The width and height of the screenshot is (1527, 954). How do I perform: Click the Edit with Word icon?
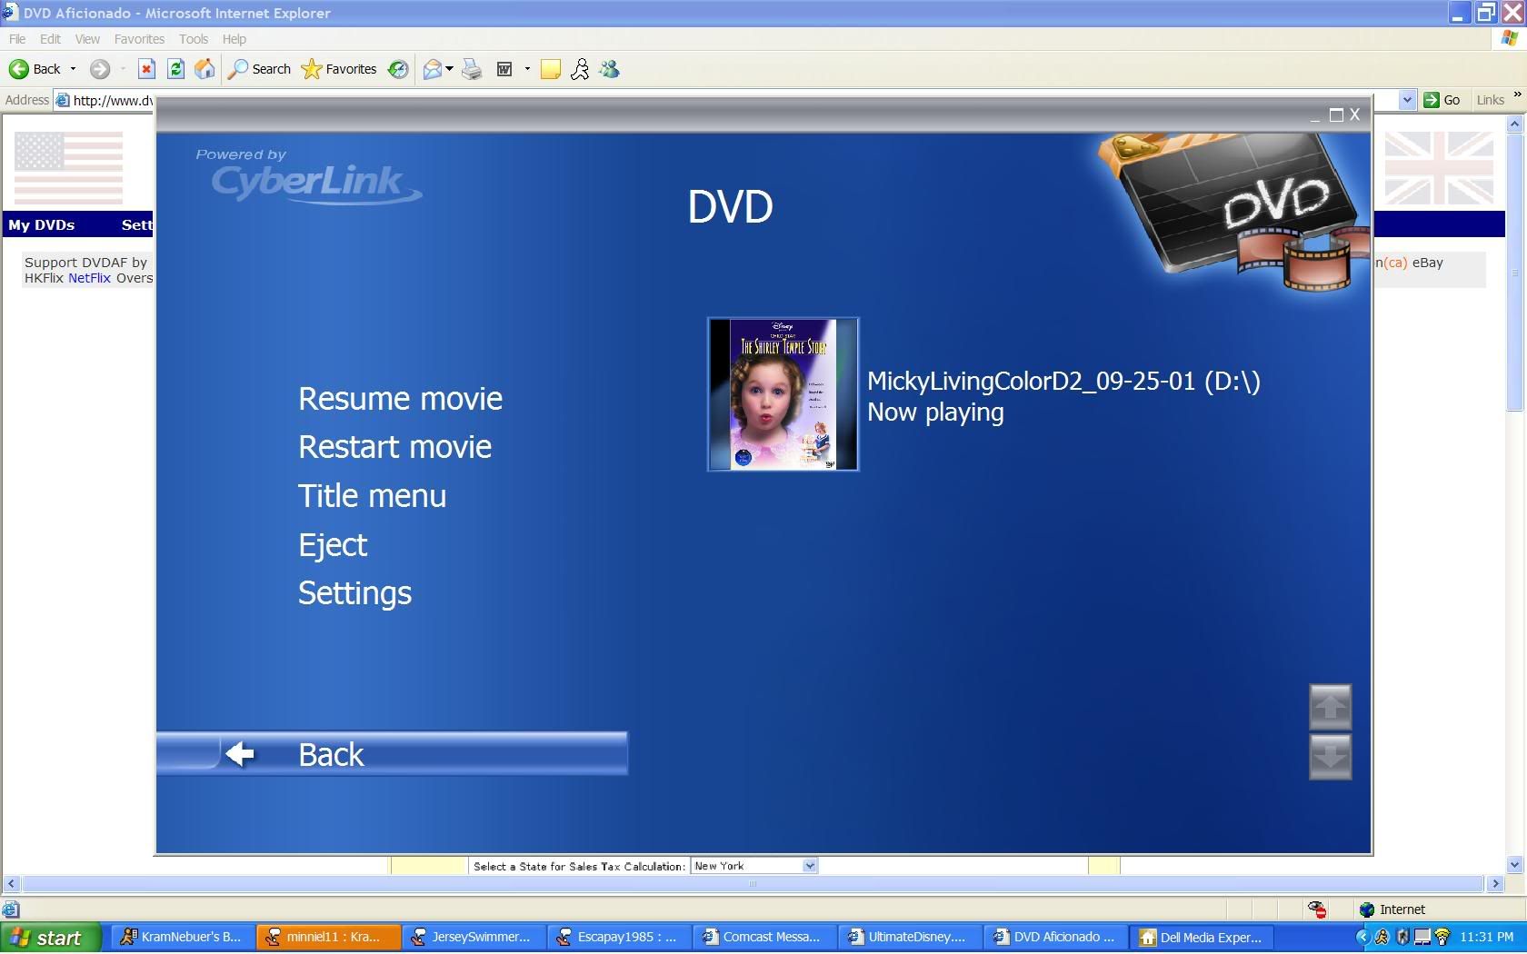pyautogui.click(x=504, y=69)
